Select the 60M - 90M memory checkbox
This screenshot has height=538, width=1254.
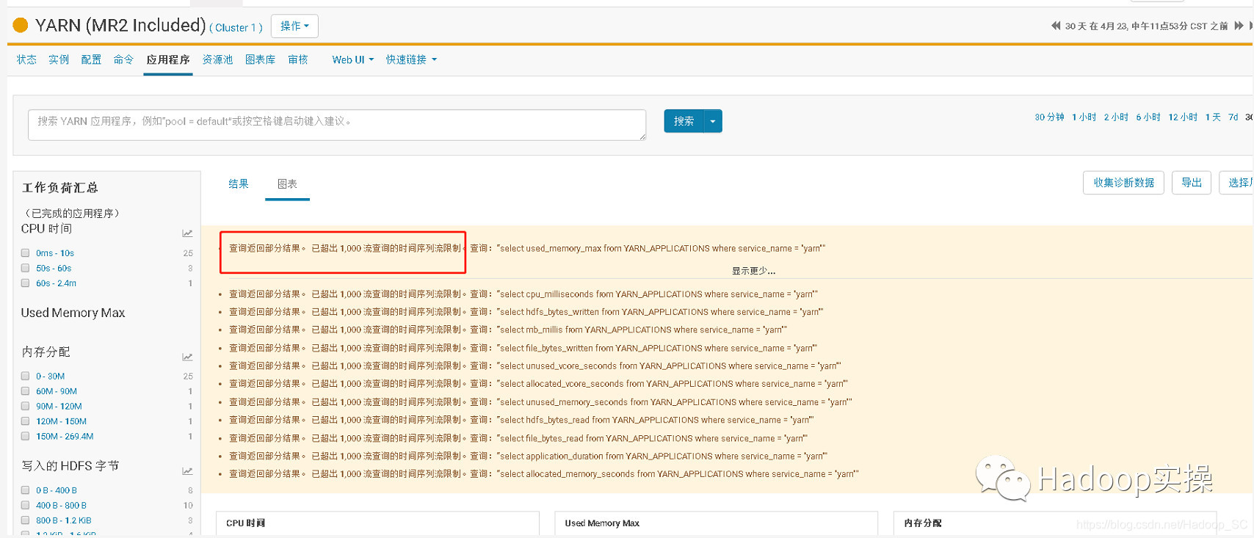pyautogui.click(x=26, y=391)
